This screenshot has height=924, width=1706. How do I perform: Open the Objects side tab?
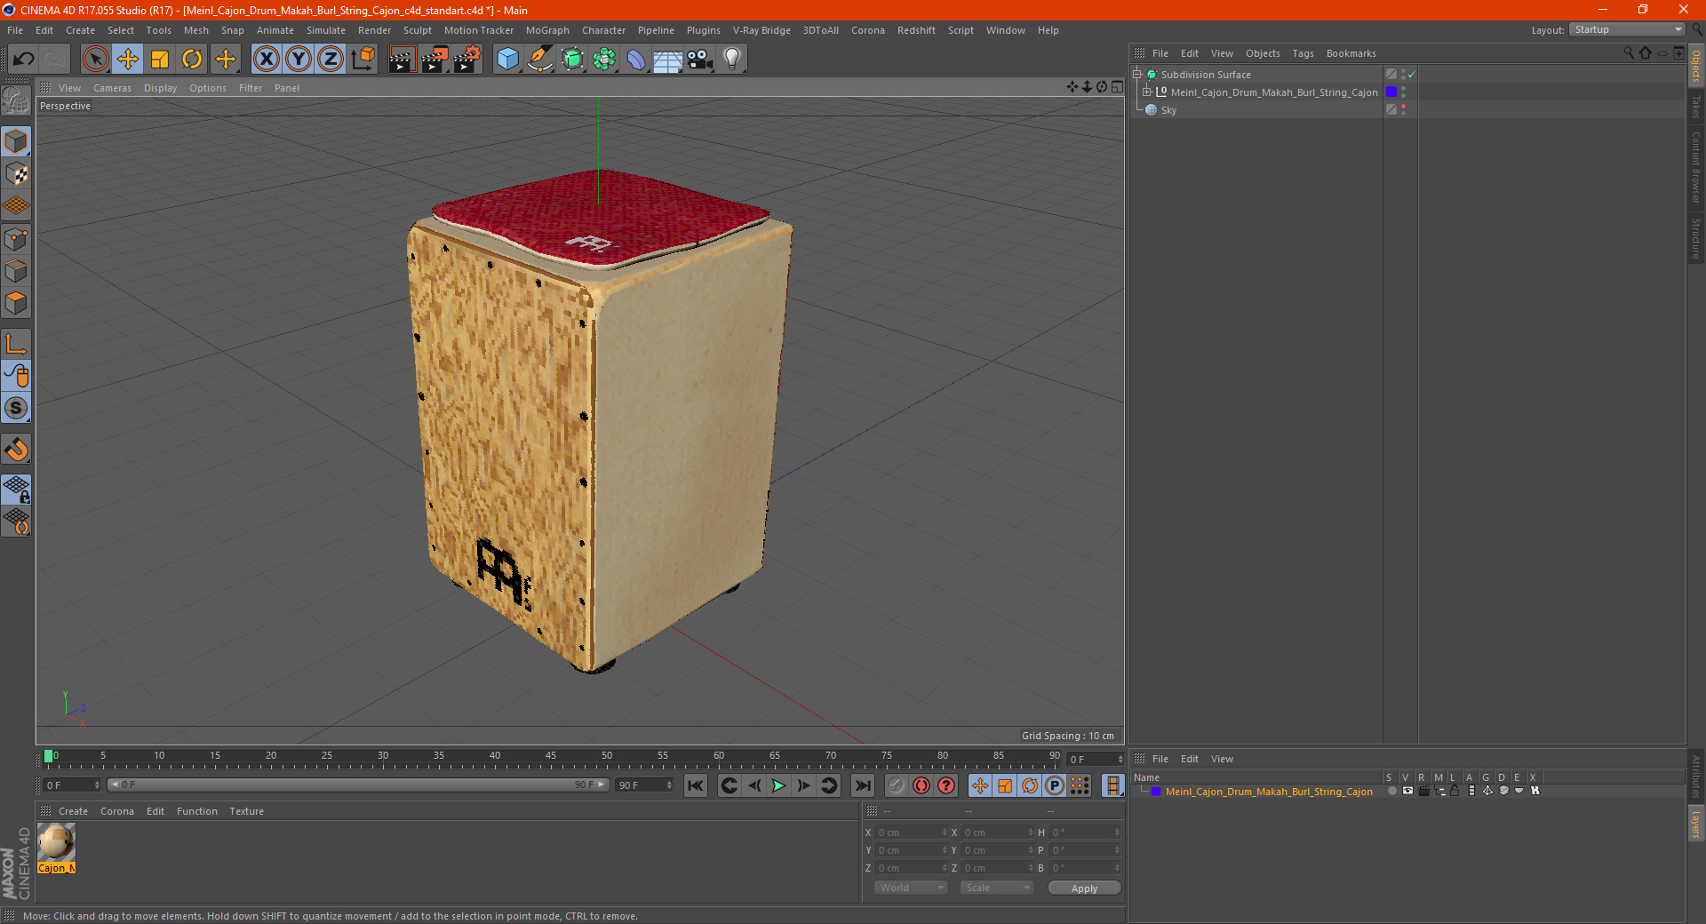[1696, 66]
